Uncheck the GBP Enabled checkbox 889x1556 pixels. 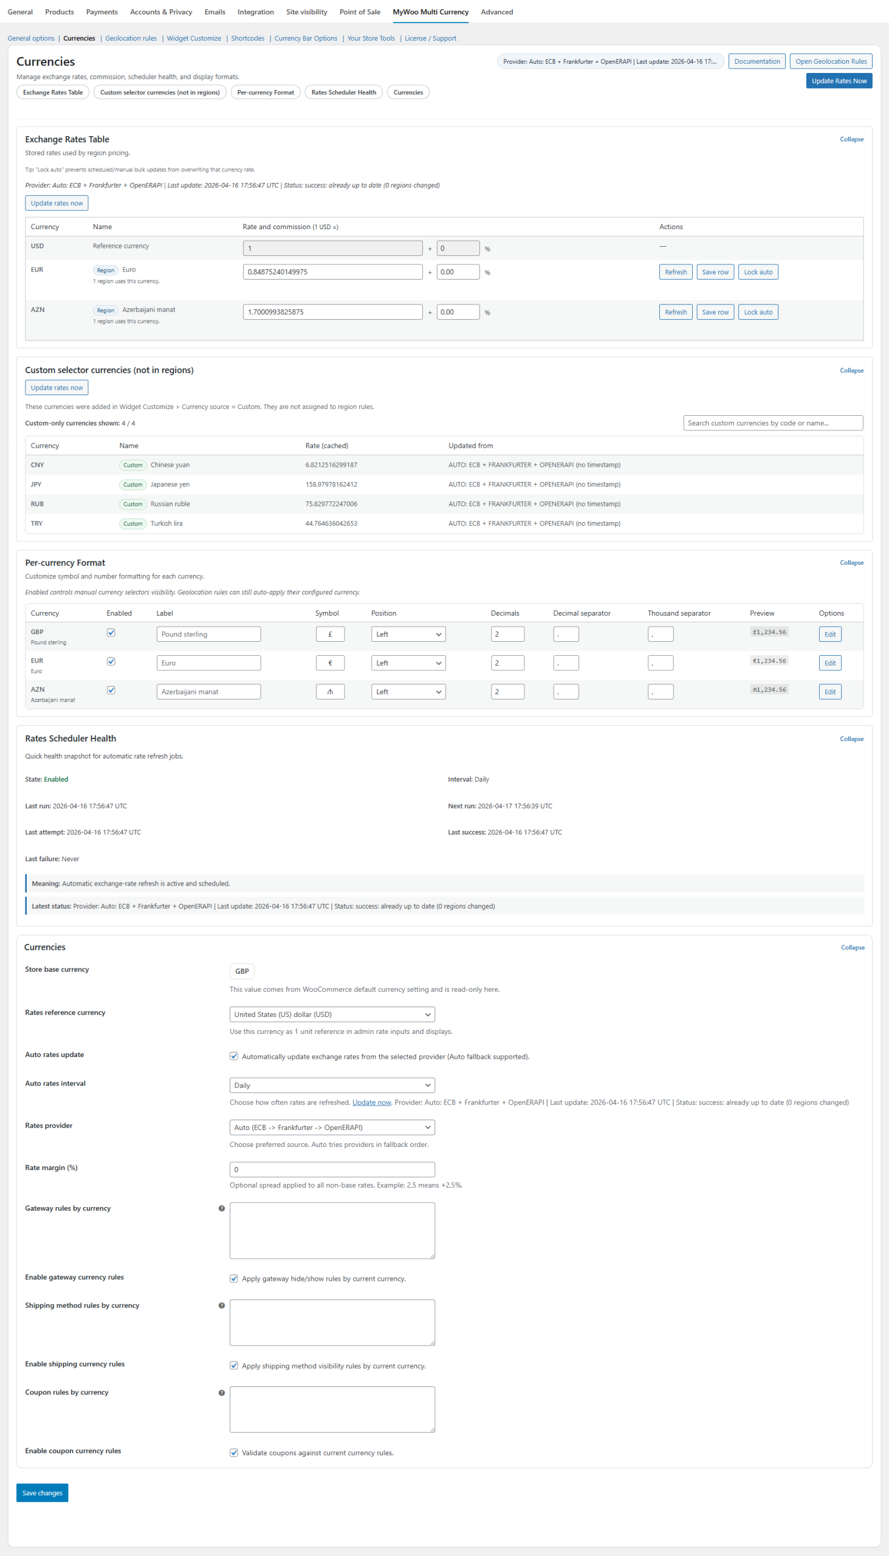111,633
